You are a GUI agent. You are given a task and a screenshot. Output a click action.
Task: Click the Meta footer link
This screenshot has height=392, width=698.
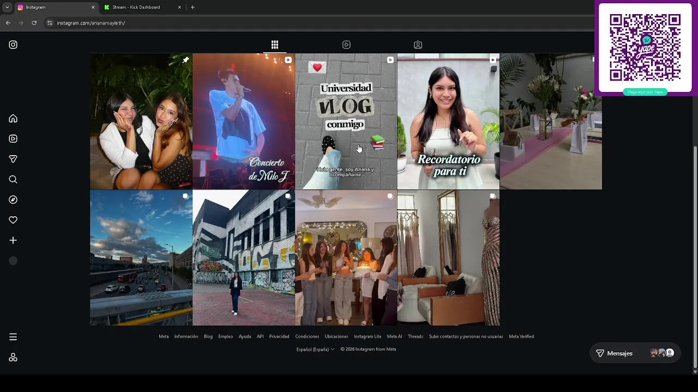(164, 336)
